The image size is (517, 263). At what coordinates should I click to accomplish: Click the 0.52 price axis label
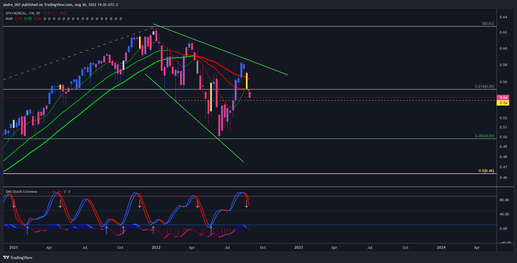pyautogui.click(x=503, y=118)
